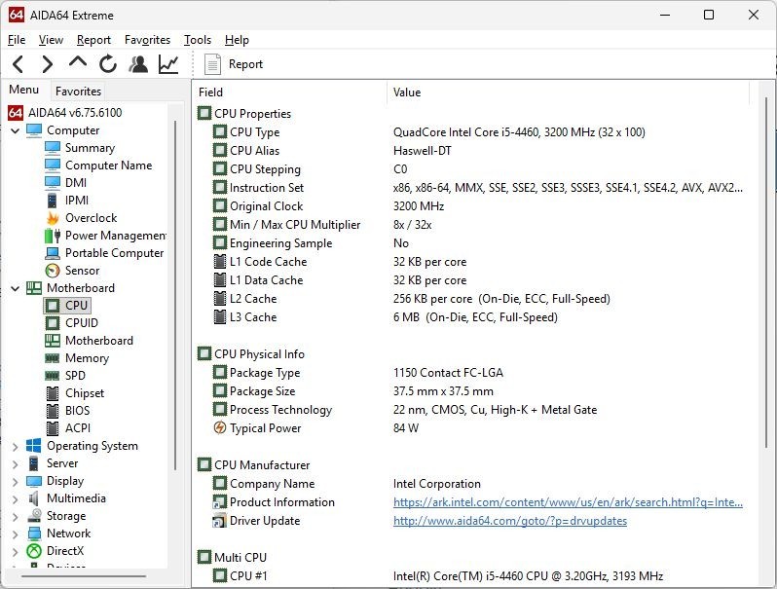The height and width of the screenshot is (589, 777).
Task: Select the Overclock flame icon
Action: [x=53, y=218]
